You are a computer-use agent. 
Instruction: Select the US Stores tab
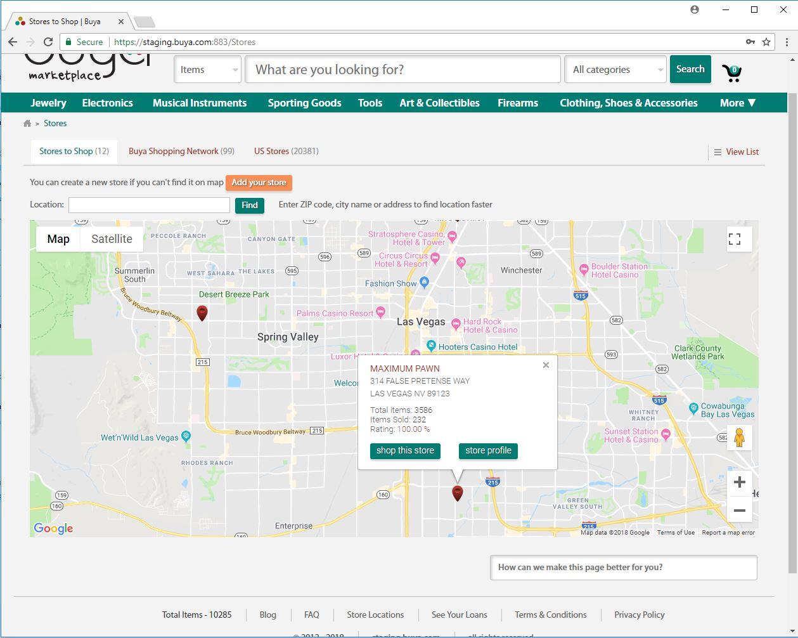(x=286, y=152)
